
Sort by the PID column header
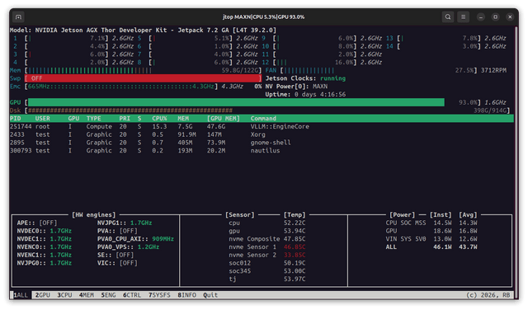(x=15, y=119)
